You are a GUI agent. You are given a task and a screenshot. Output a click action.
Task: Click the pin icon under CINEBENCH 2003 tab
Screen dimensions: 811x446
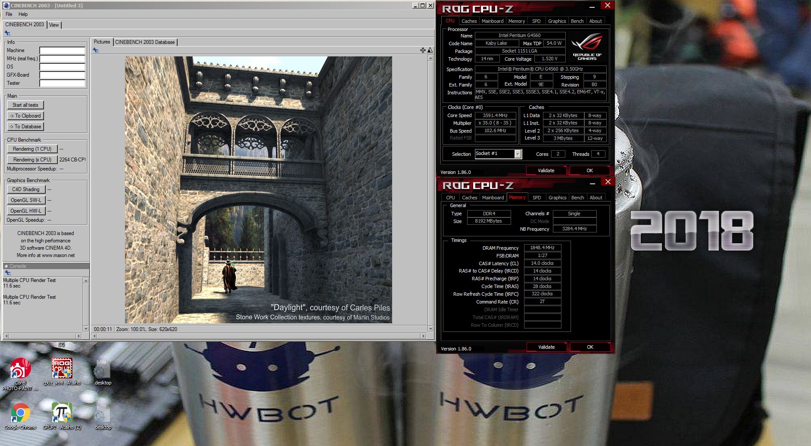point(7,33)
